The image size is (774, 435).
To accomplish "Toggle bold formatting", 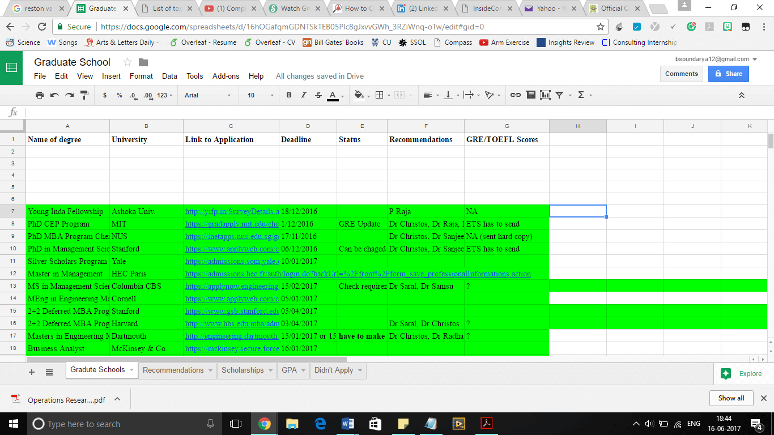I will (x=289, y=95).
